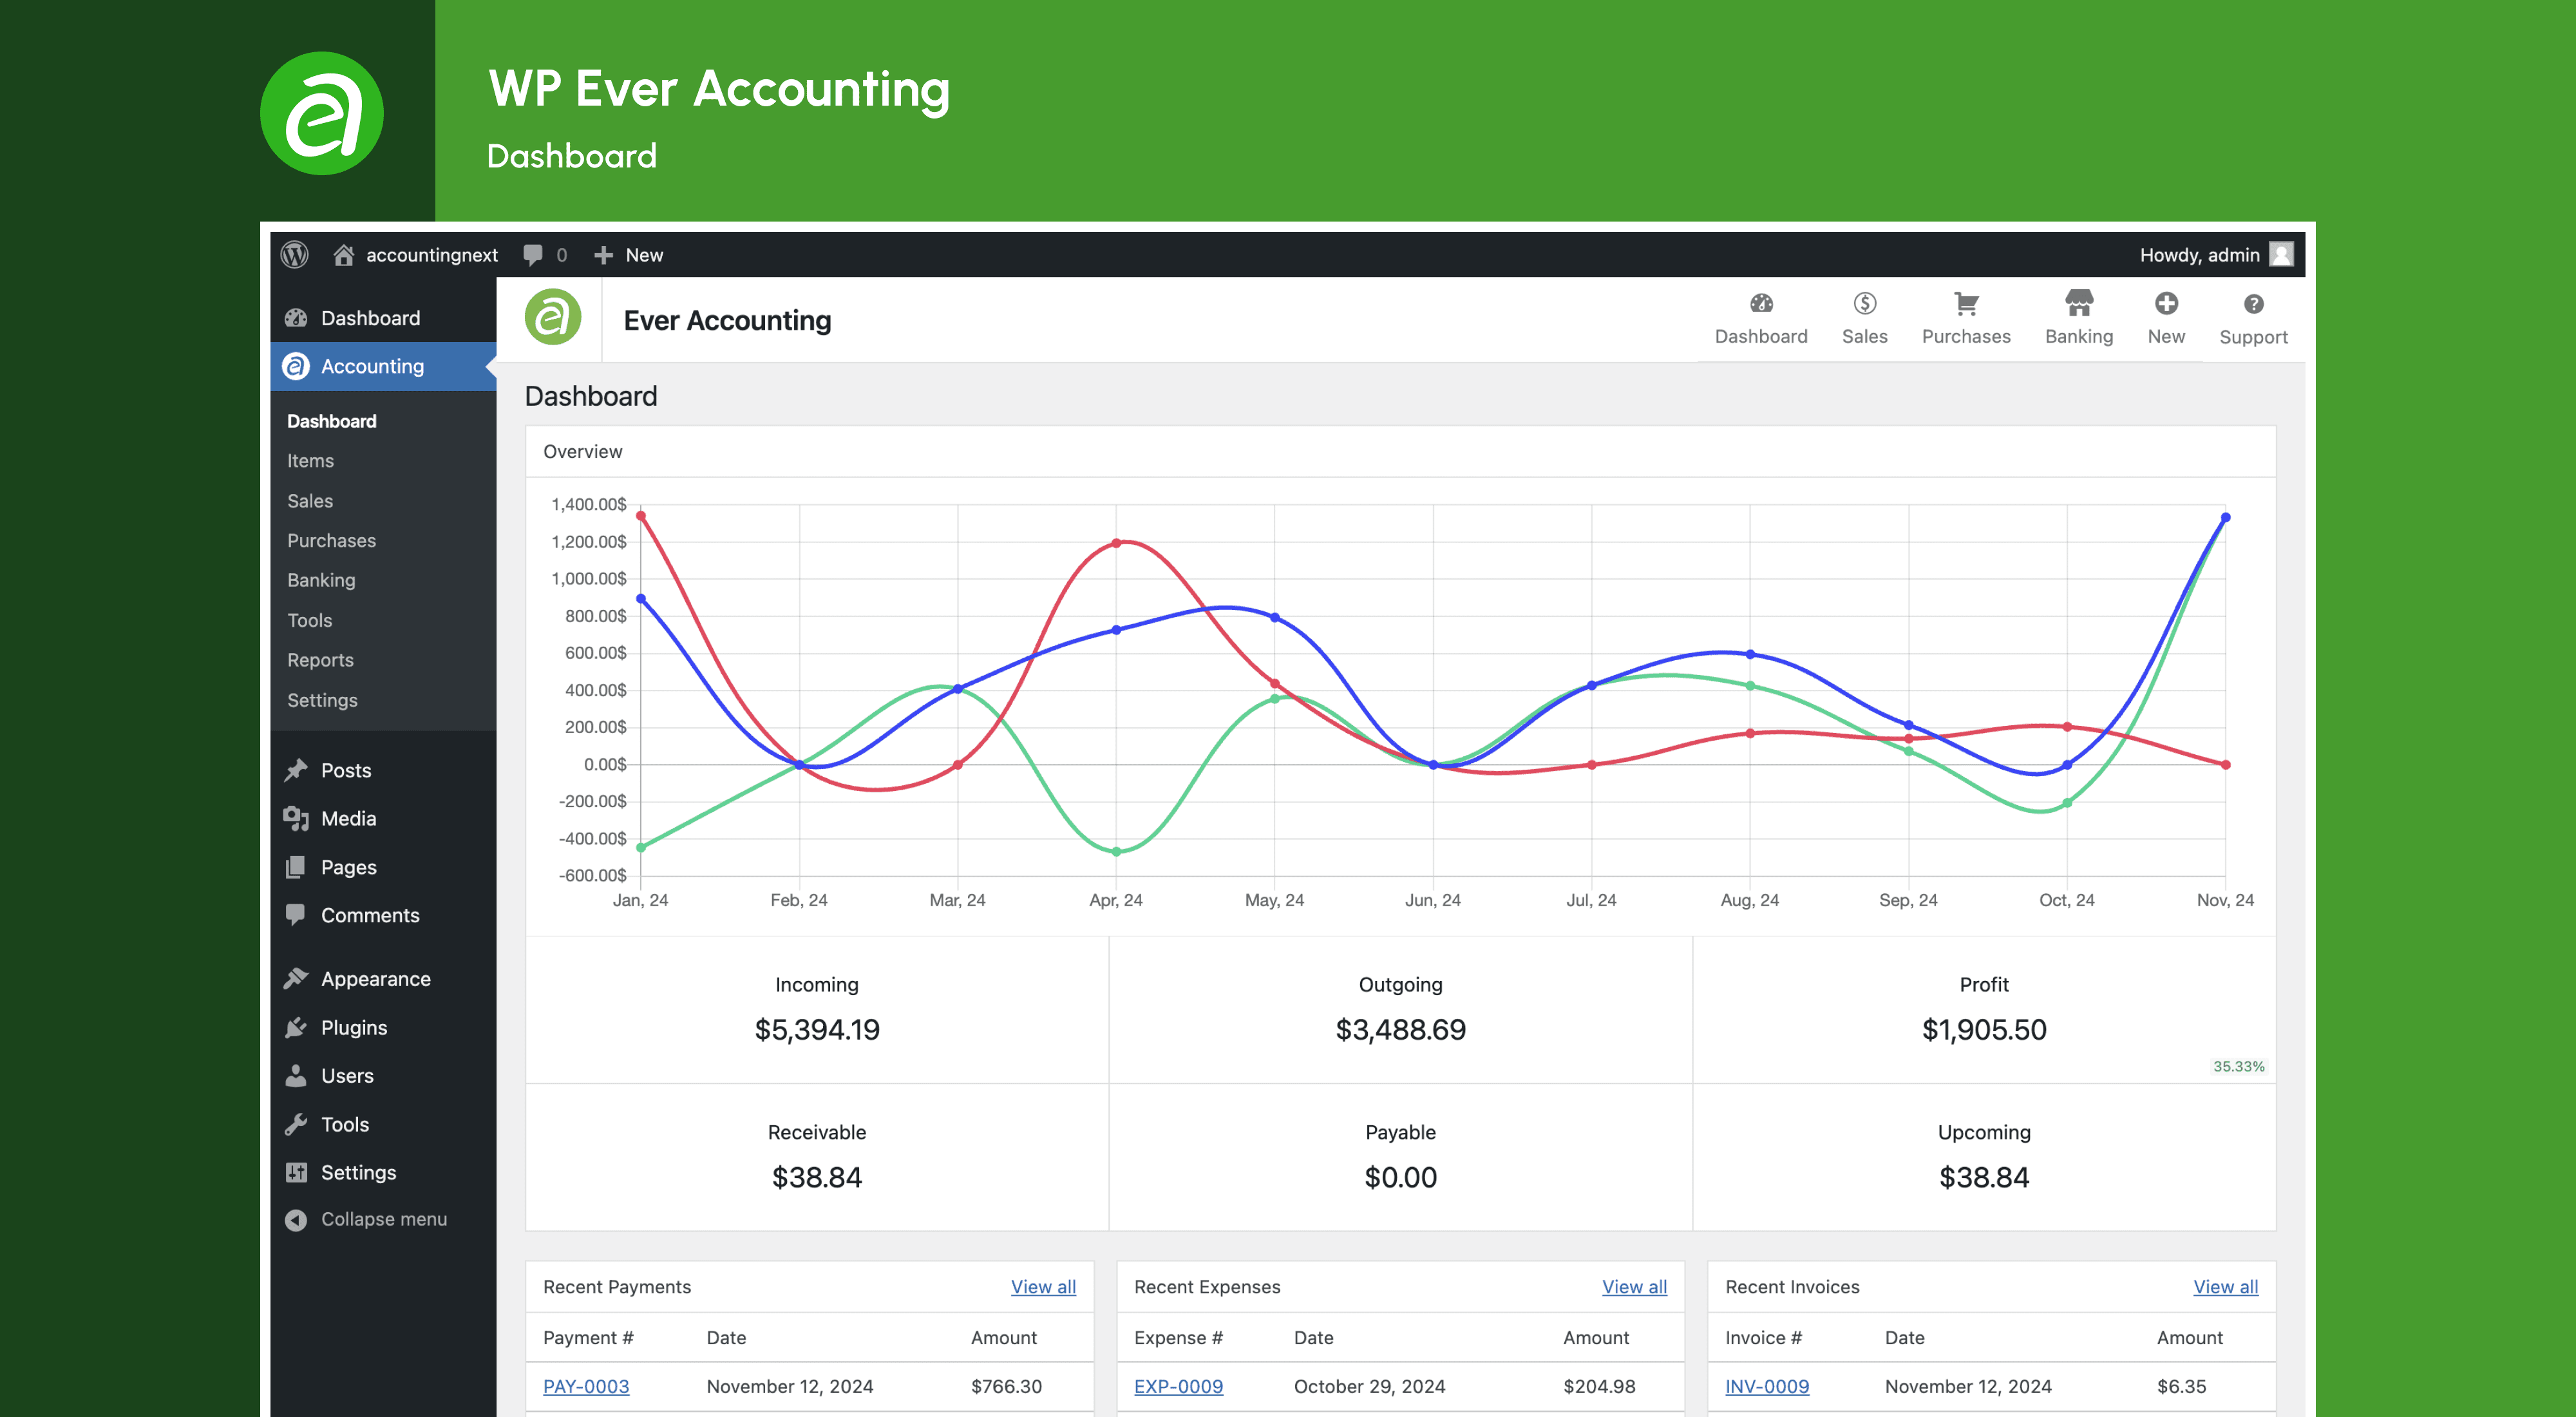Open Dashboard gauge icon in top navigation
The width and height of the screenshot is (2576, 1417).
pos(1761,303)
